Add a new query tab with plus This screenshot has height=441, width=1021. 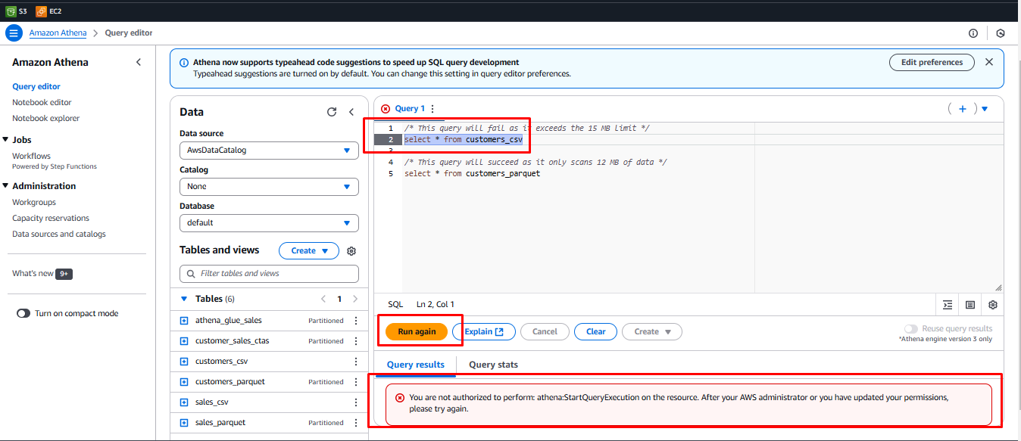click(963, 109)
